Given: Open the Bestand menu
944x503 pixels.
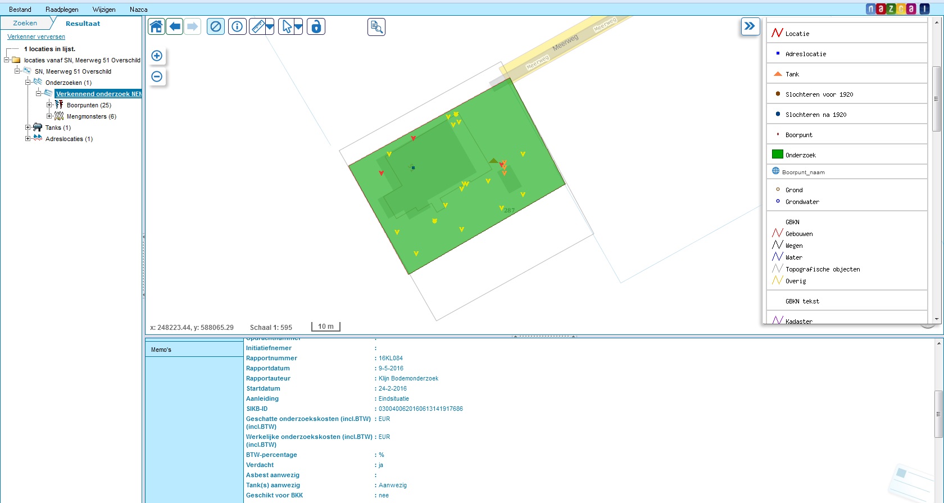Looking at the screenshot, I should click(x=20, y=10).
